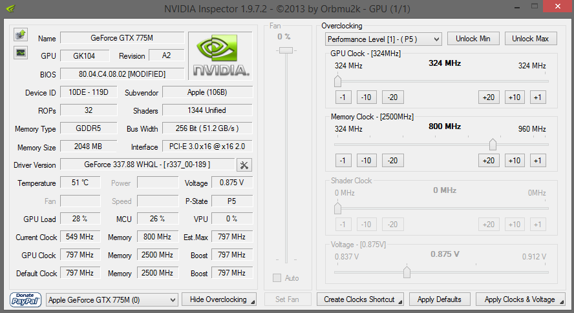Increase Memory Clock by 20 MHz

point(489,161)
